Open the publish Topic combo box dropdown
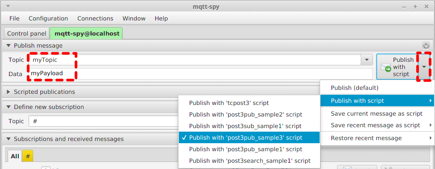The width and height of the screenshot is (435, 169). click(367, 60)
